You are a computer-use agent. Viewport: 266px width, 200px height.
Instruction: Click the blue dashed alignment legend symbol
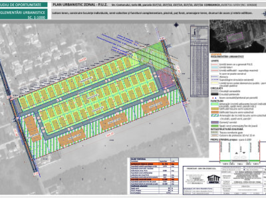pyautogui.click(x=215, y=76)
